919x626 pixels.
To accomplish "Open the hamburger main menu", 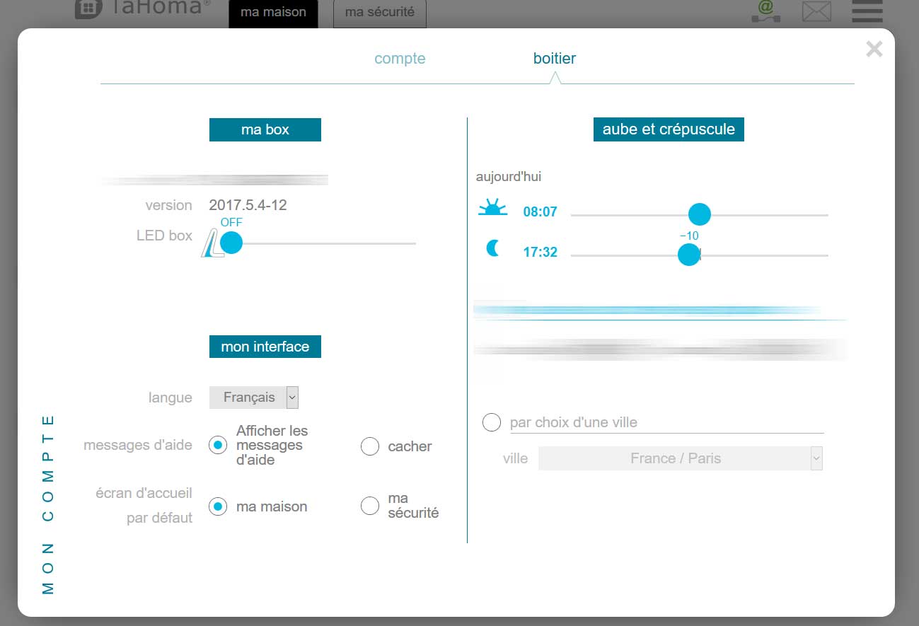I will pyautogui.click(x=867, y=11).
